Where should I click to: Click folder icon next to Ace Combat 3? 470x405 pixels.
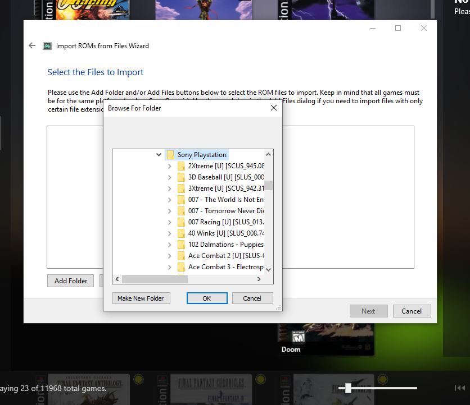[181, 267]
